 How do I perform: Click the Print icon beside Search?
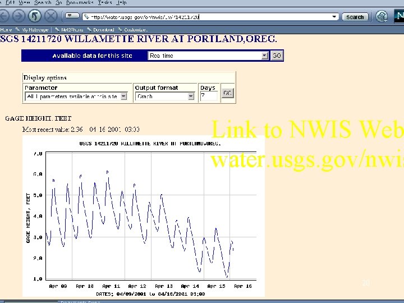click(382, 16)
